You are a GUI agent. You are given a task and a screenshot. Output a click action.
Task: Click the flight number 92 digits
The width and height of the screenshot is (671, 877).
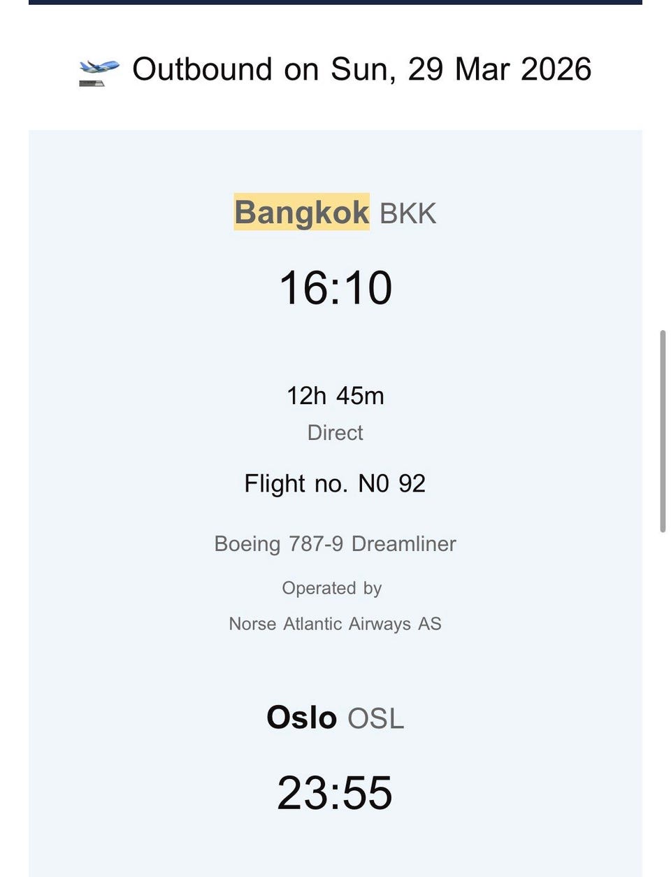[x=412, y=483]
